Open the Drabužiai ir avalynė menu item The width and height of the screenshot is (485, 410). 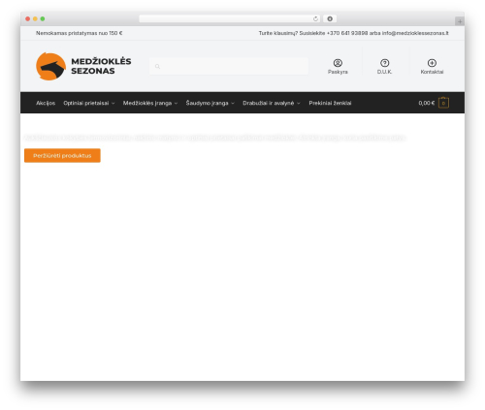pyautogui.click(x=269, y=103)
